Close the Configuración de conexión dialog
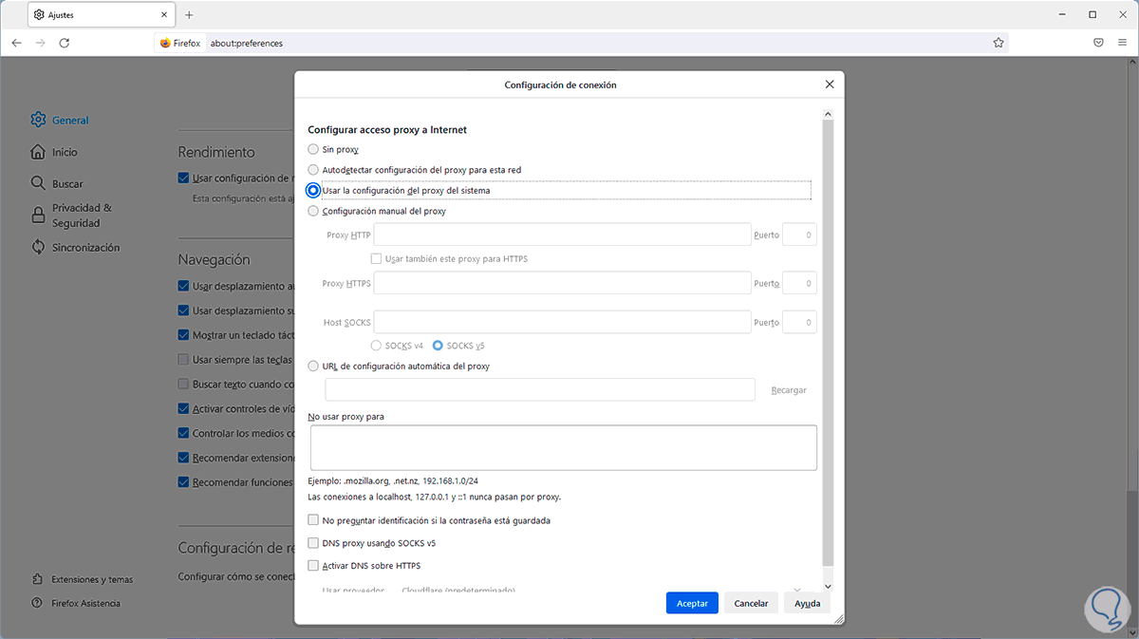The height and width of the screenshot is (639, 1139). pos(830,85)
